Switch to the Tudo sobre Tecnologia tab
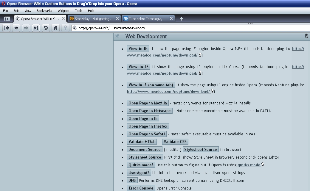Screen dimensions: 310x191 point(148,19)
